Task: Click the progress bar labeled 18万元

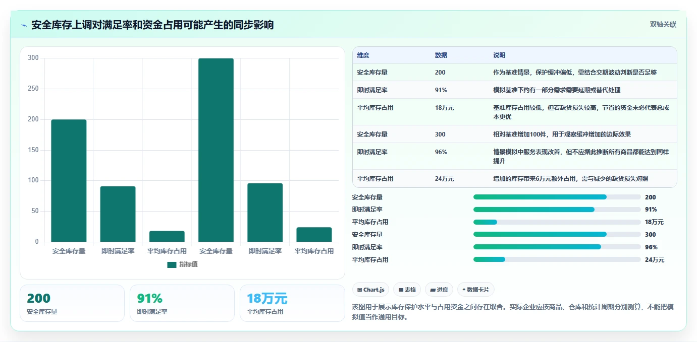Action: (x=557, y=222)
